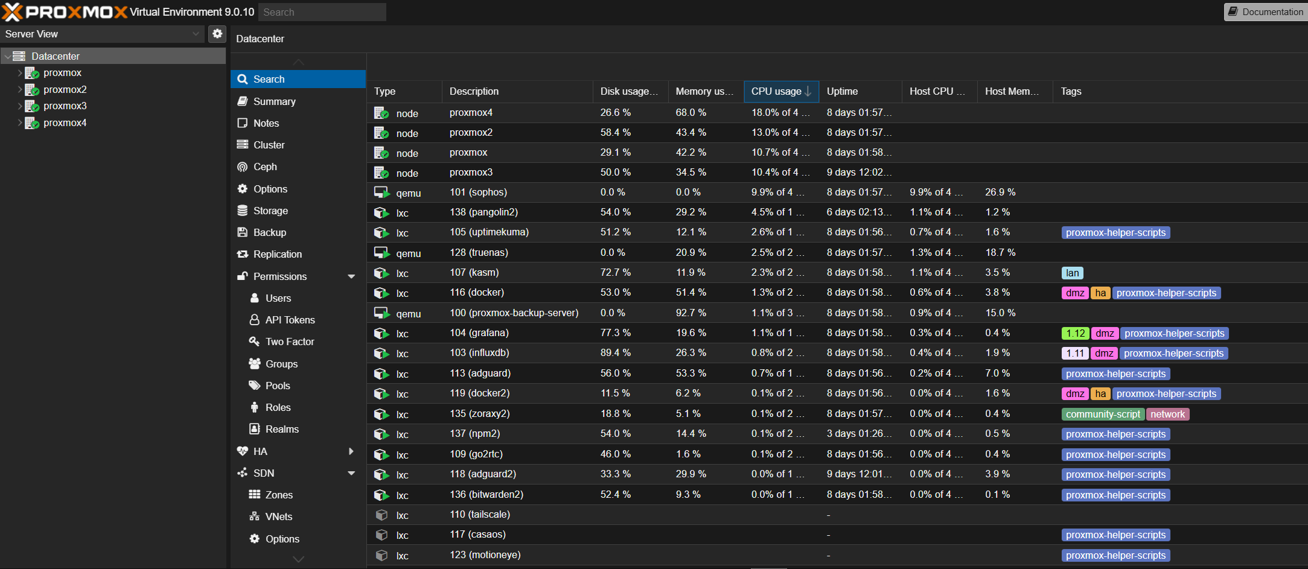Expand the HA submenu arrow
Image resolution: width=1308 pixels, height=569 pixels.
[x=351, y=451]
